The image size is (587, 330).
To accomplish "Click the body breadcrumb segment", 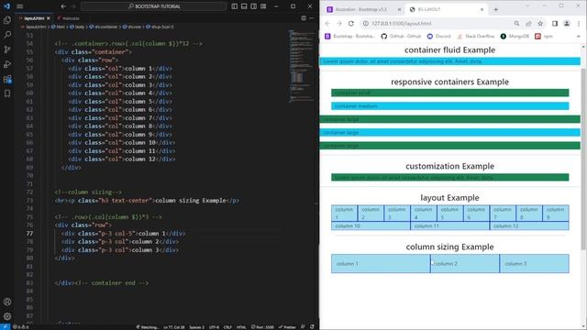I will 77,27.
